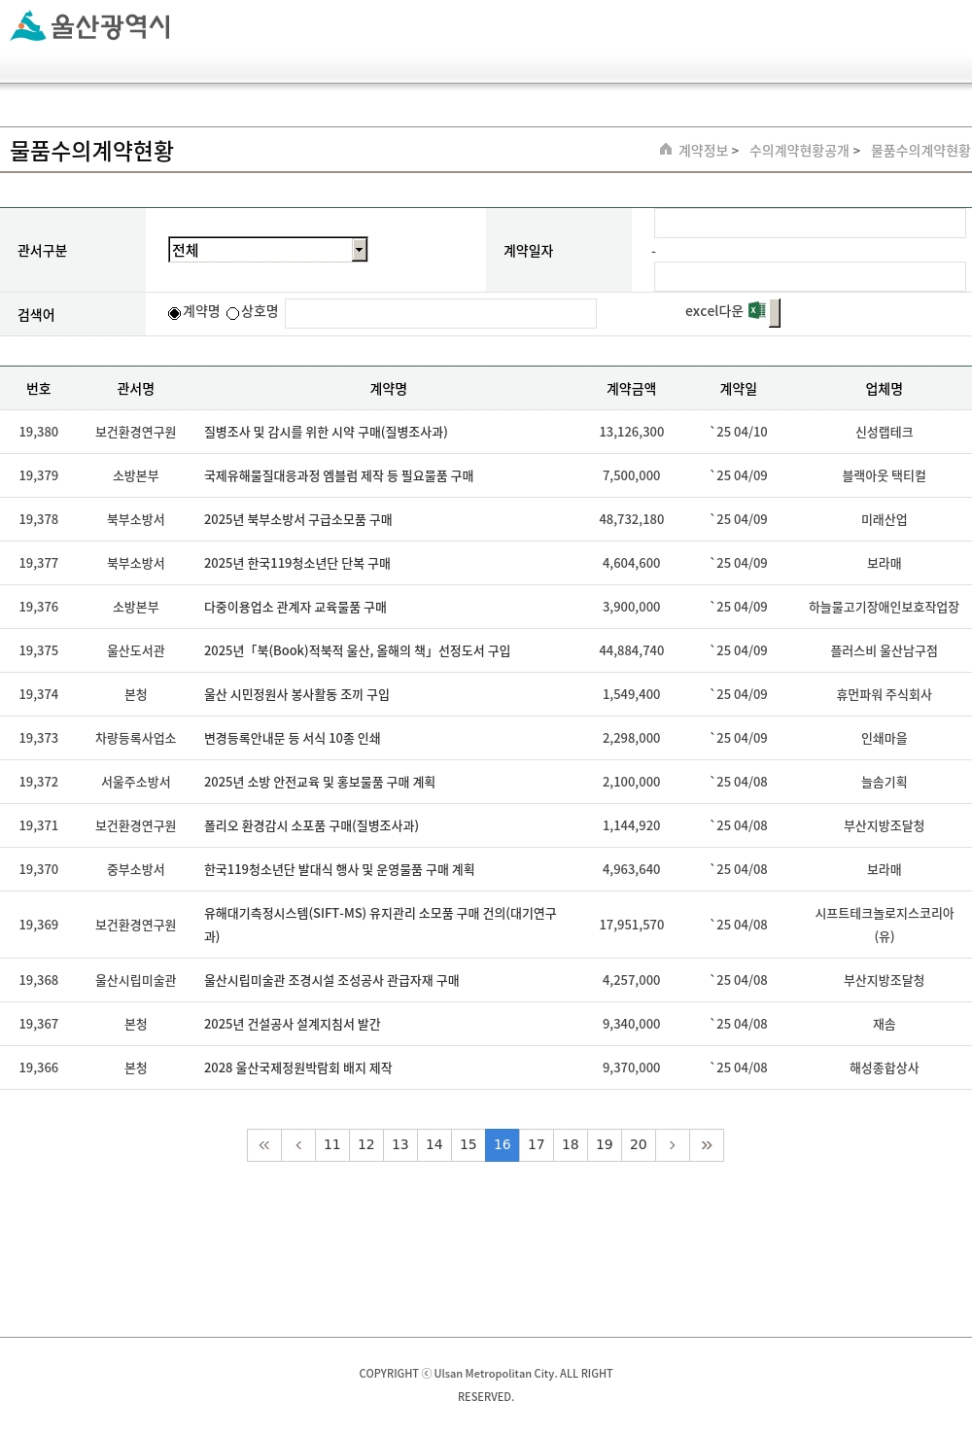Select the 상호명 radio button
Viewport: 972px width, 1435px height.
point(232,313)
